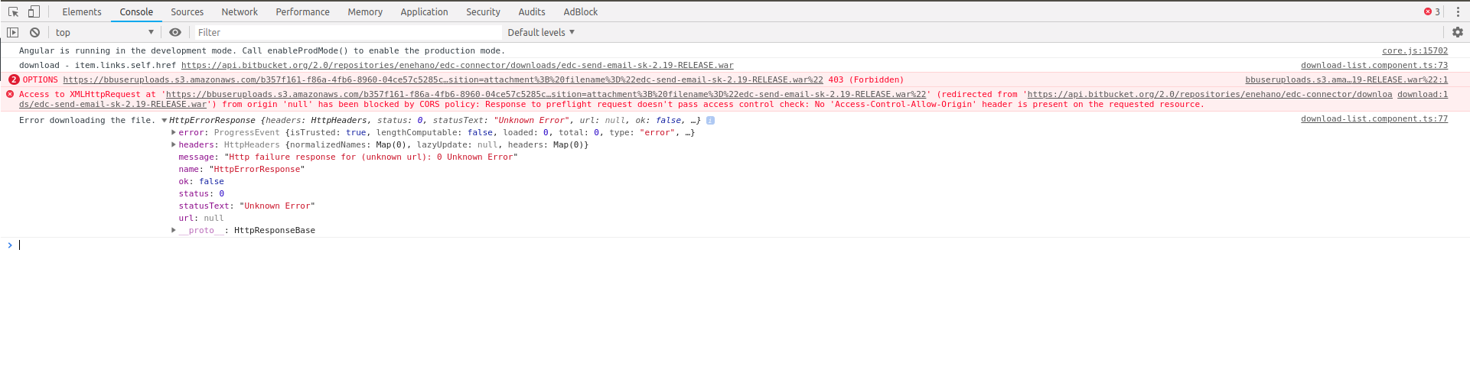
Task: Click the red error count badge
Action: [x=1432, y=11]
